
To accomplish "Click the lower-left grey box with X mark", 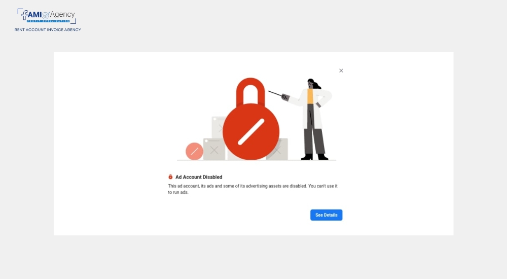I will (x=214, y=149).
